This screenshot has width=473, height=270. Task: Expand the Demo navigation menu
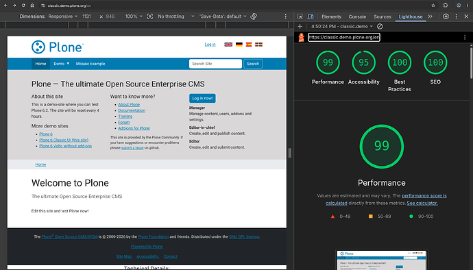point(61,64)
